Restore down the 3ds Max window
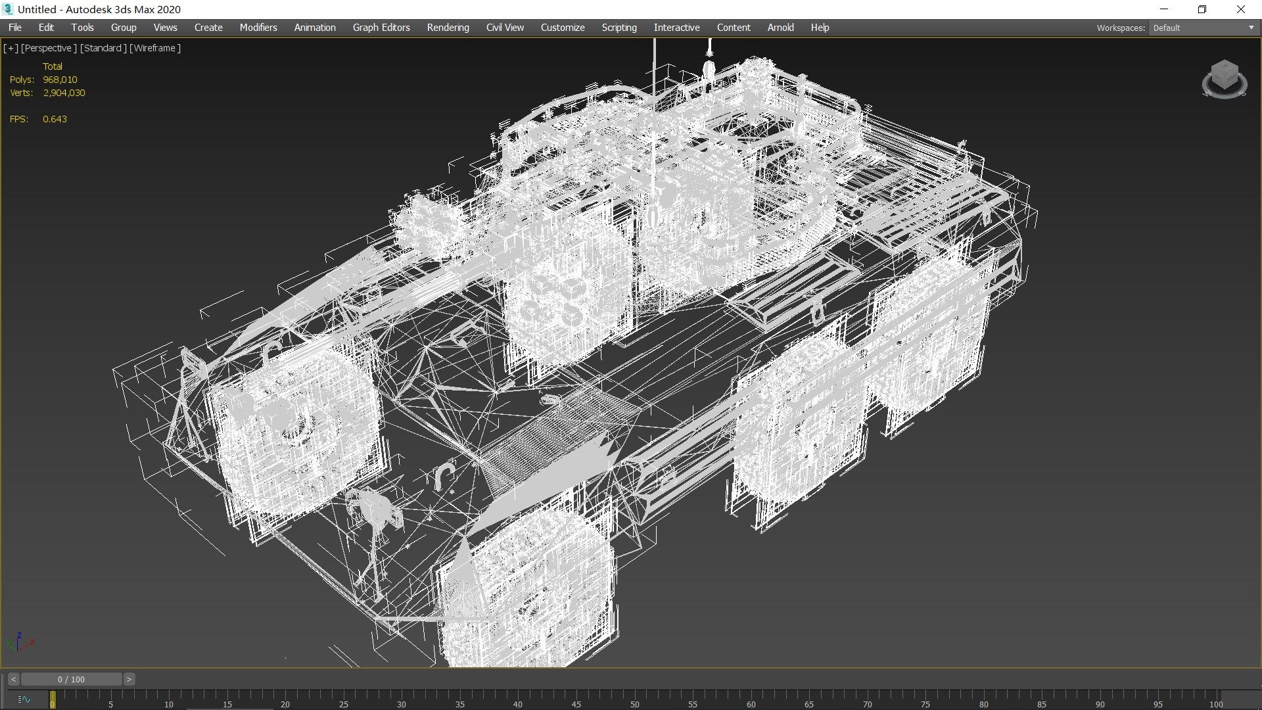Image resolution: width=1262 pixels, height=710 pixels. coord(1202,9)
